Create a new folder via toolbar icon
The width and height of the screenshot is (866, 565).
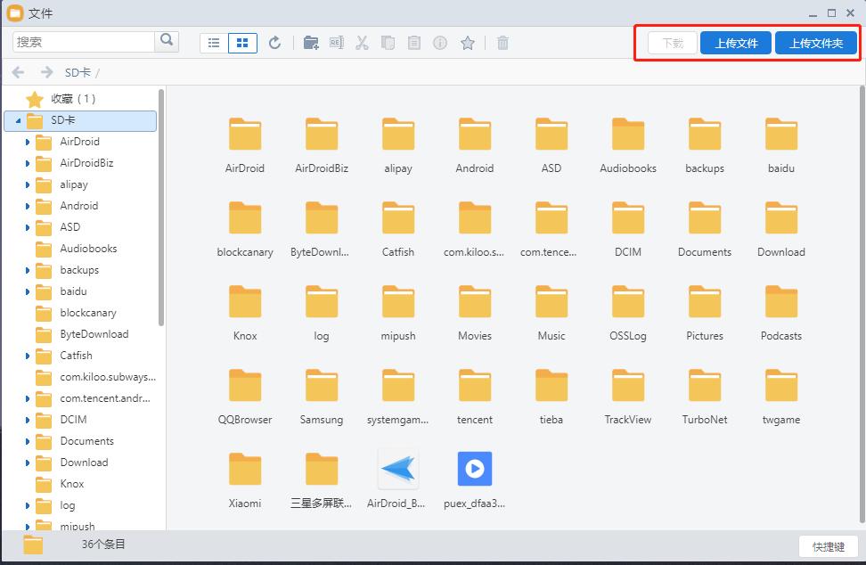click(x=311, y=43)
